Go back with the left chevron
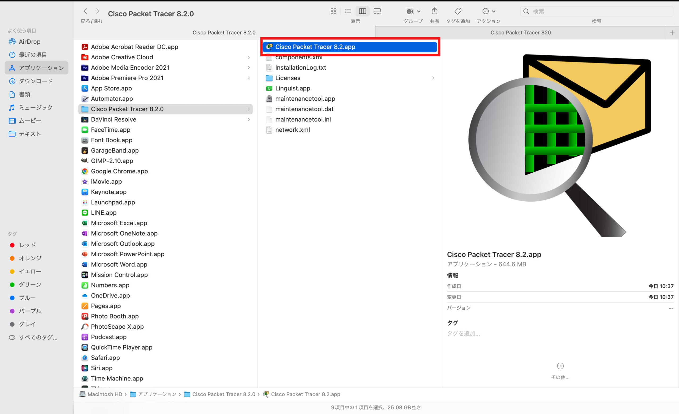The image size is (679, 414). [85, 11]
